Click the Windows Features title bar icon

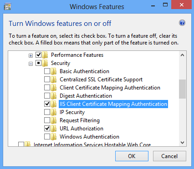tap(7, 7)
